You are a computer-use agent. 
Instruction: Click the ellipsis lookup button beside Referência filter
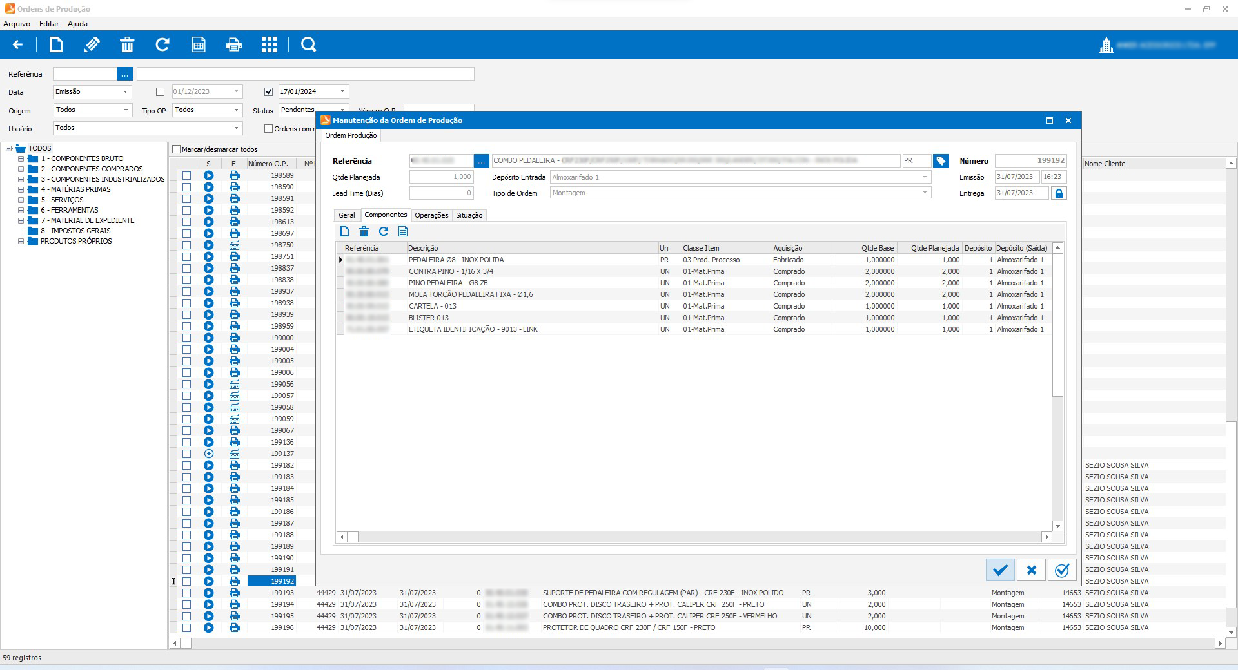click(125, 74)
